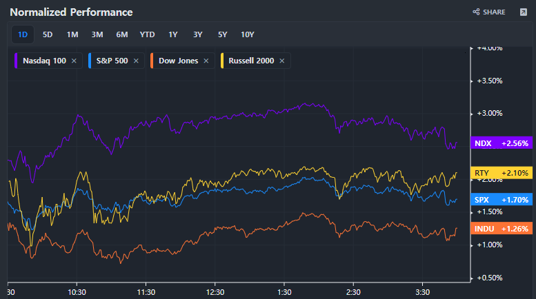Remove S&P 500 series with its X
The height and width of the screenshot is (299, 536).
coord(136,61)
